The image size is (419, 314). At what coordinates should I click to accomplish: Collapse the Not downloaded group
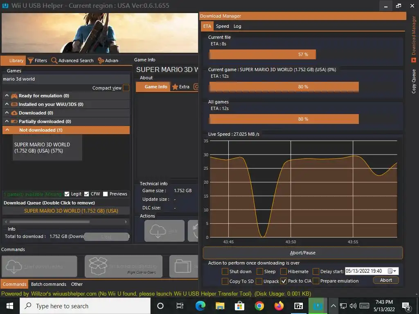(7, 130)
